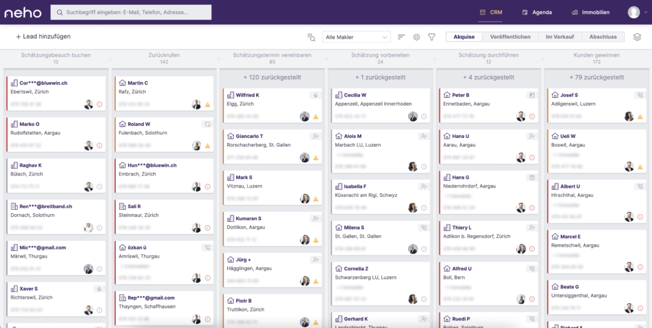Screen dimensions: 652x328
Task: Click the phone icon on Josef S card
Action: [x=639, y=95]
